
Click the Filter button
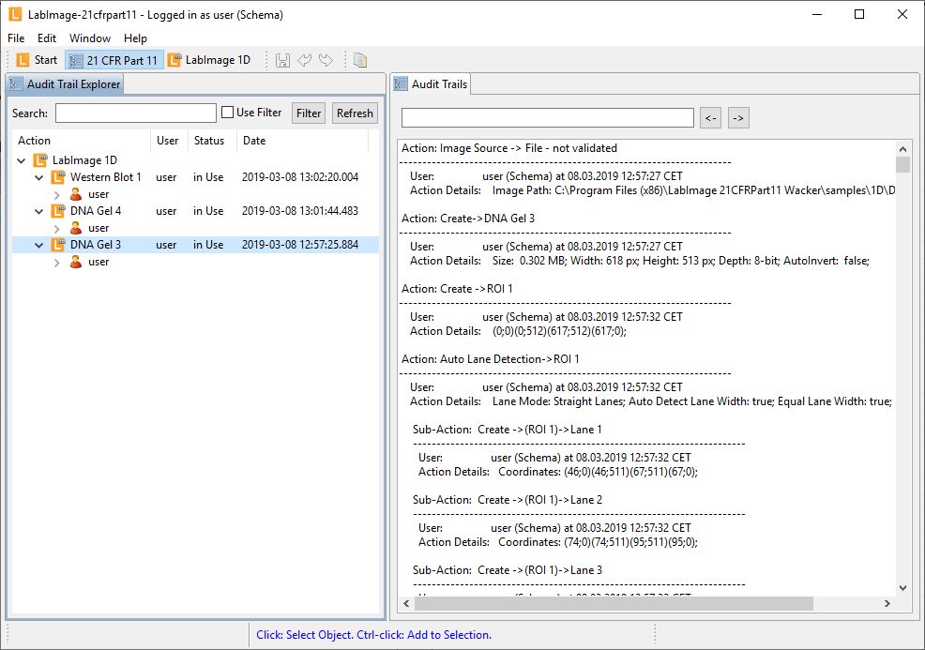coord(309,113)
